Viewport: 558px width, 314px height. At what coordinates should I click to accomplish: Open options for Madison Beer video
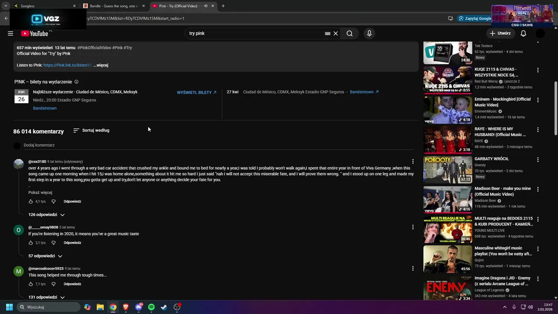pos(538,189)
